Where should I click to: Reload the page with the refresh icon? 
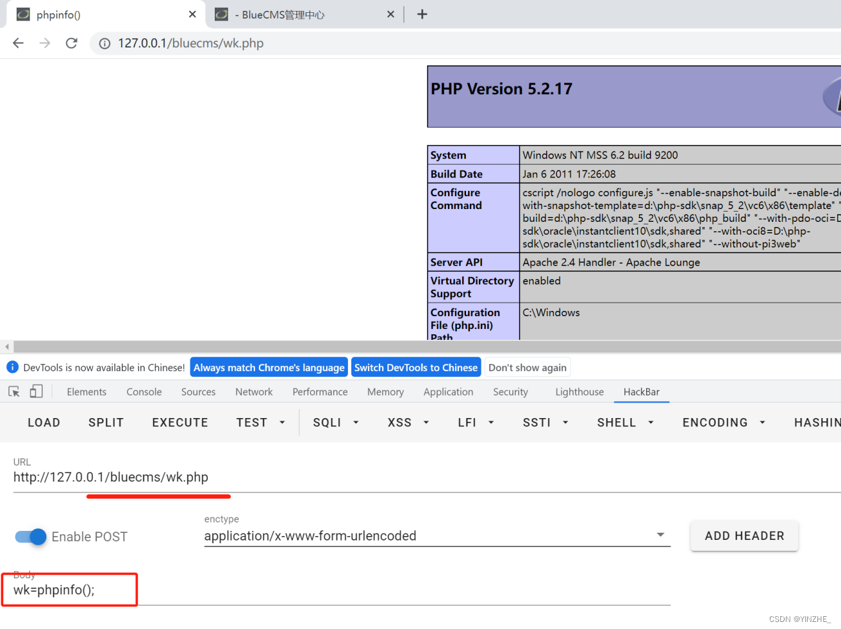tap(72, 43)
